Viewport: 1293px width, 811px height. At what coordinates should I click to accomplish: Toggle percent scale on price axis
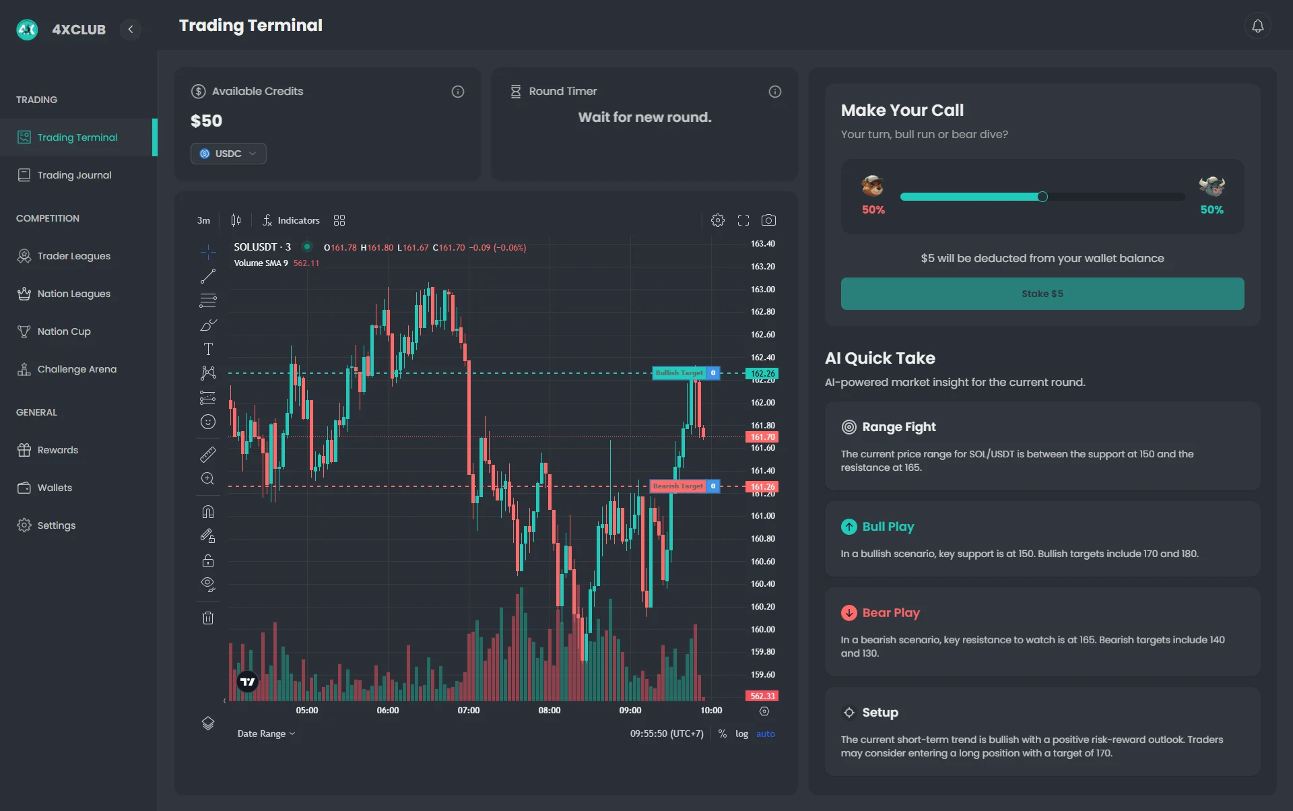click(x=723, y=734)
